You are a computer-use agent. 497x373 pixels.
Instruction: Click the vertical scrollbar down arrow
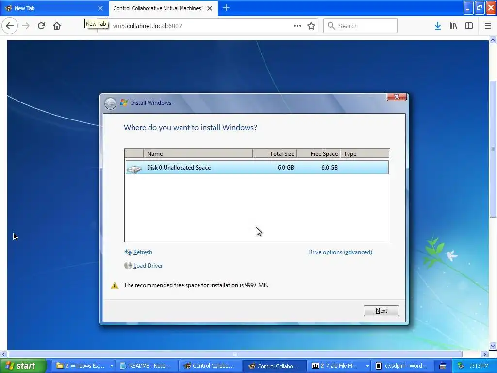493,346
